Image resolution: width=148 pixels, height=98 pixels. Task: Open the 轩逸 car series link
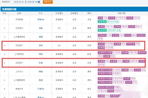(41, 63)
